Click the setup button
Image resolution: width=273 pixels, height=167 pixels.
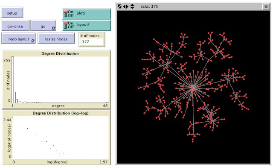tap(12, 12)
